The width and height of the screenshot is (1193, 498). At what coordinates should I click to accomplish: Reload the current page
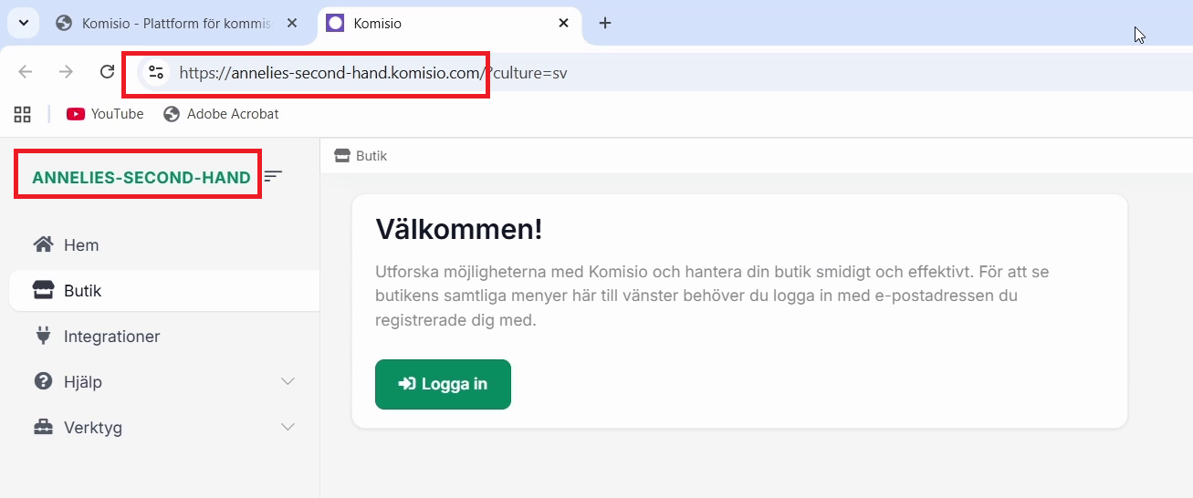[x=107, y=72]
